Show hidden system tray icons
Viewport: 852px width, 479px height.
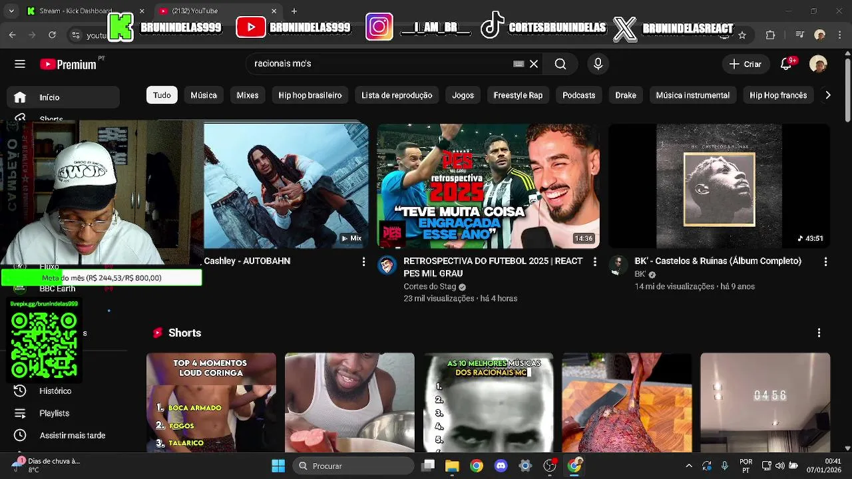pos(689,466)
